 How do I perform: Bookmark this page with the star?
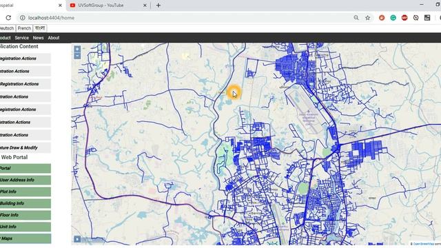(x=367, y=18)
